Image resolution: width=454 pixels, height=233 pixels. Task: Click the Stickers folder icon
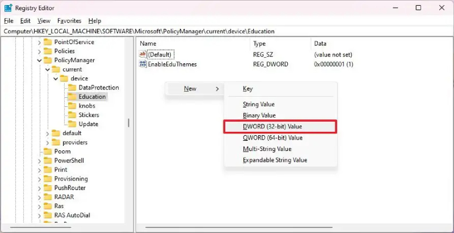tap(72, 115)
